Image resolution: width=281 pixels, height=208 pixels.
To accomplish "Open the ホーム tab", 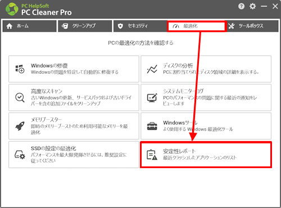I will [x=29, y=26].
